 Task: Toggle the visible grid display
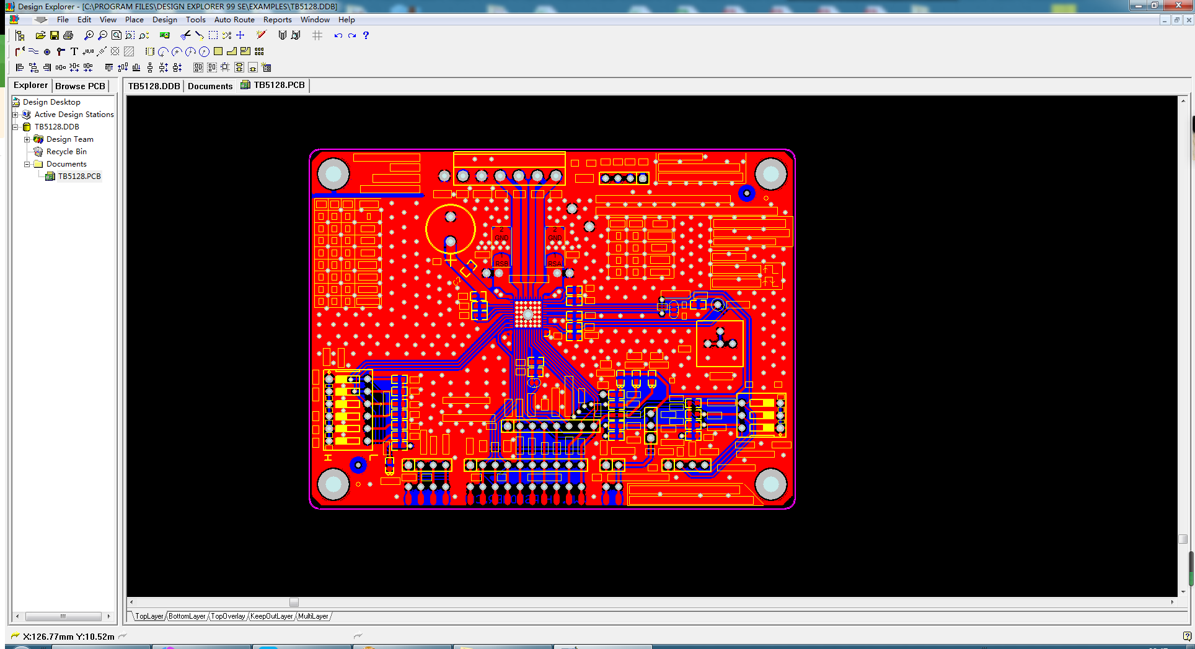click(x=317, y=35)
